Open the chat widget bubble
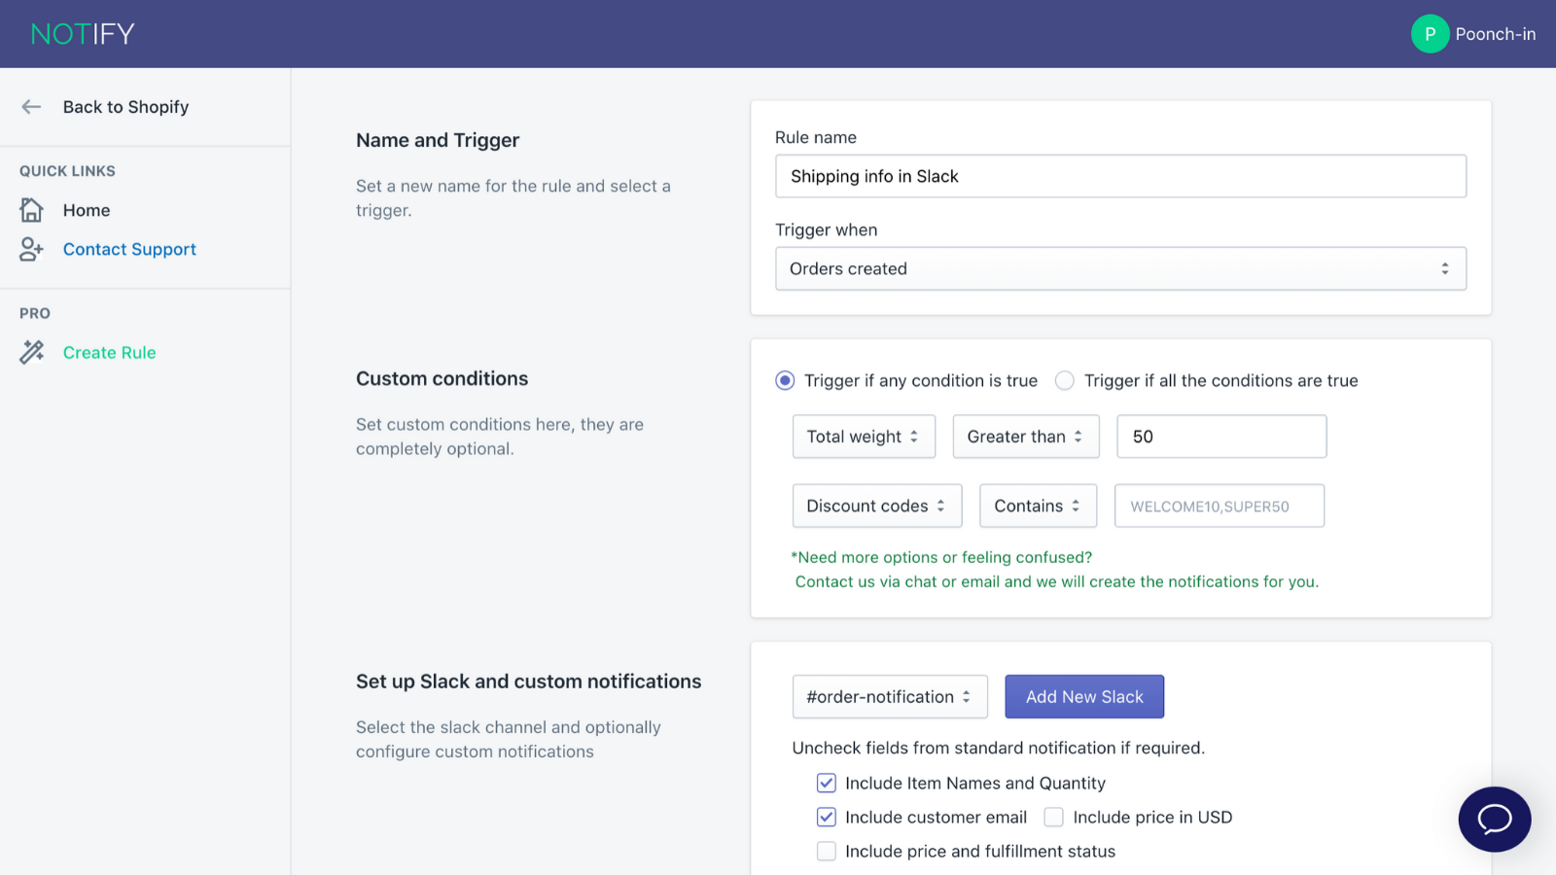 1494,820
